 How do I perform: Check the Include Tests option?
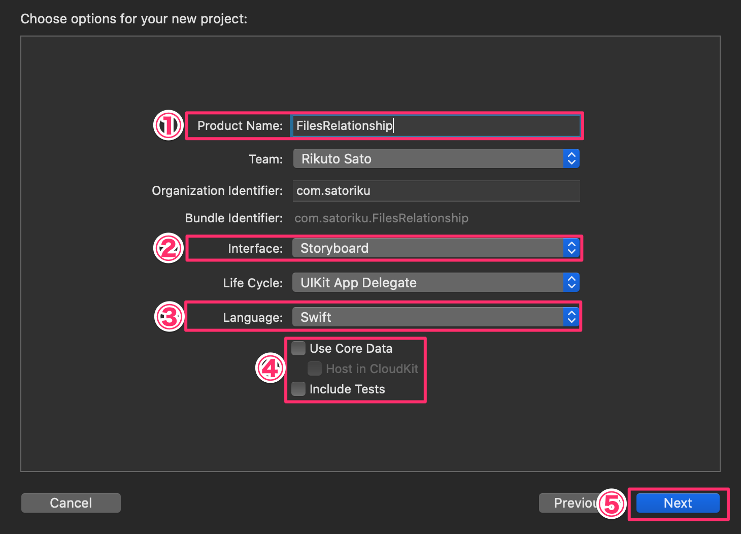click(298, 389)
